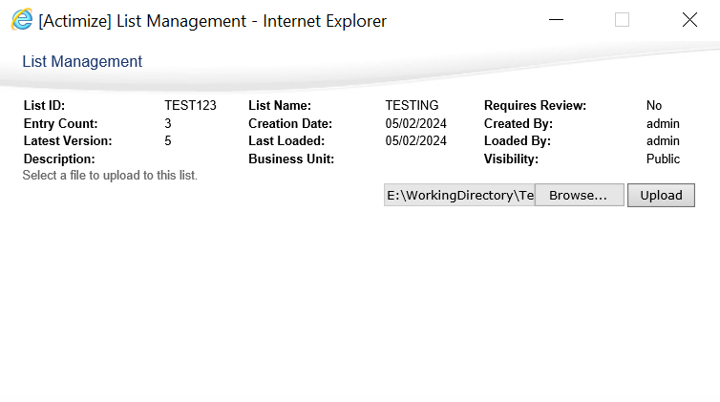This screenshot has height=402, width=720.
Task: Click the Loaded By label
Action: point(518,141)
